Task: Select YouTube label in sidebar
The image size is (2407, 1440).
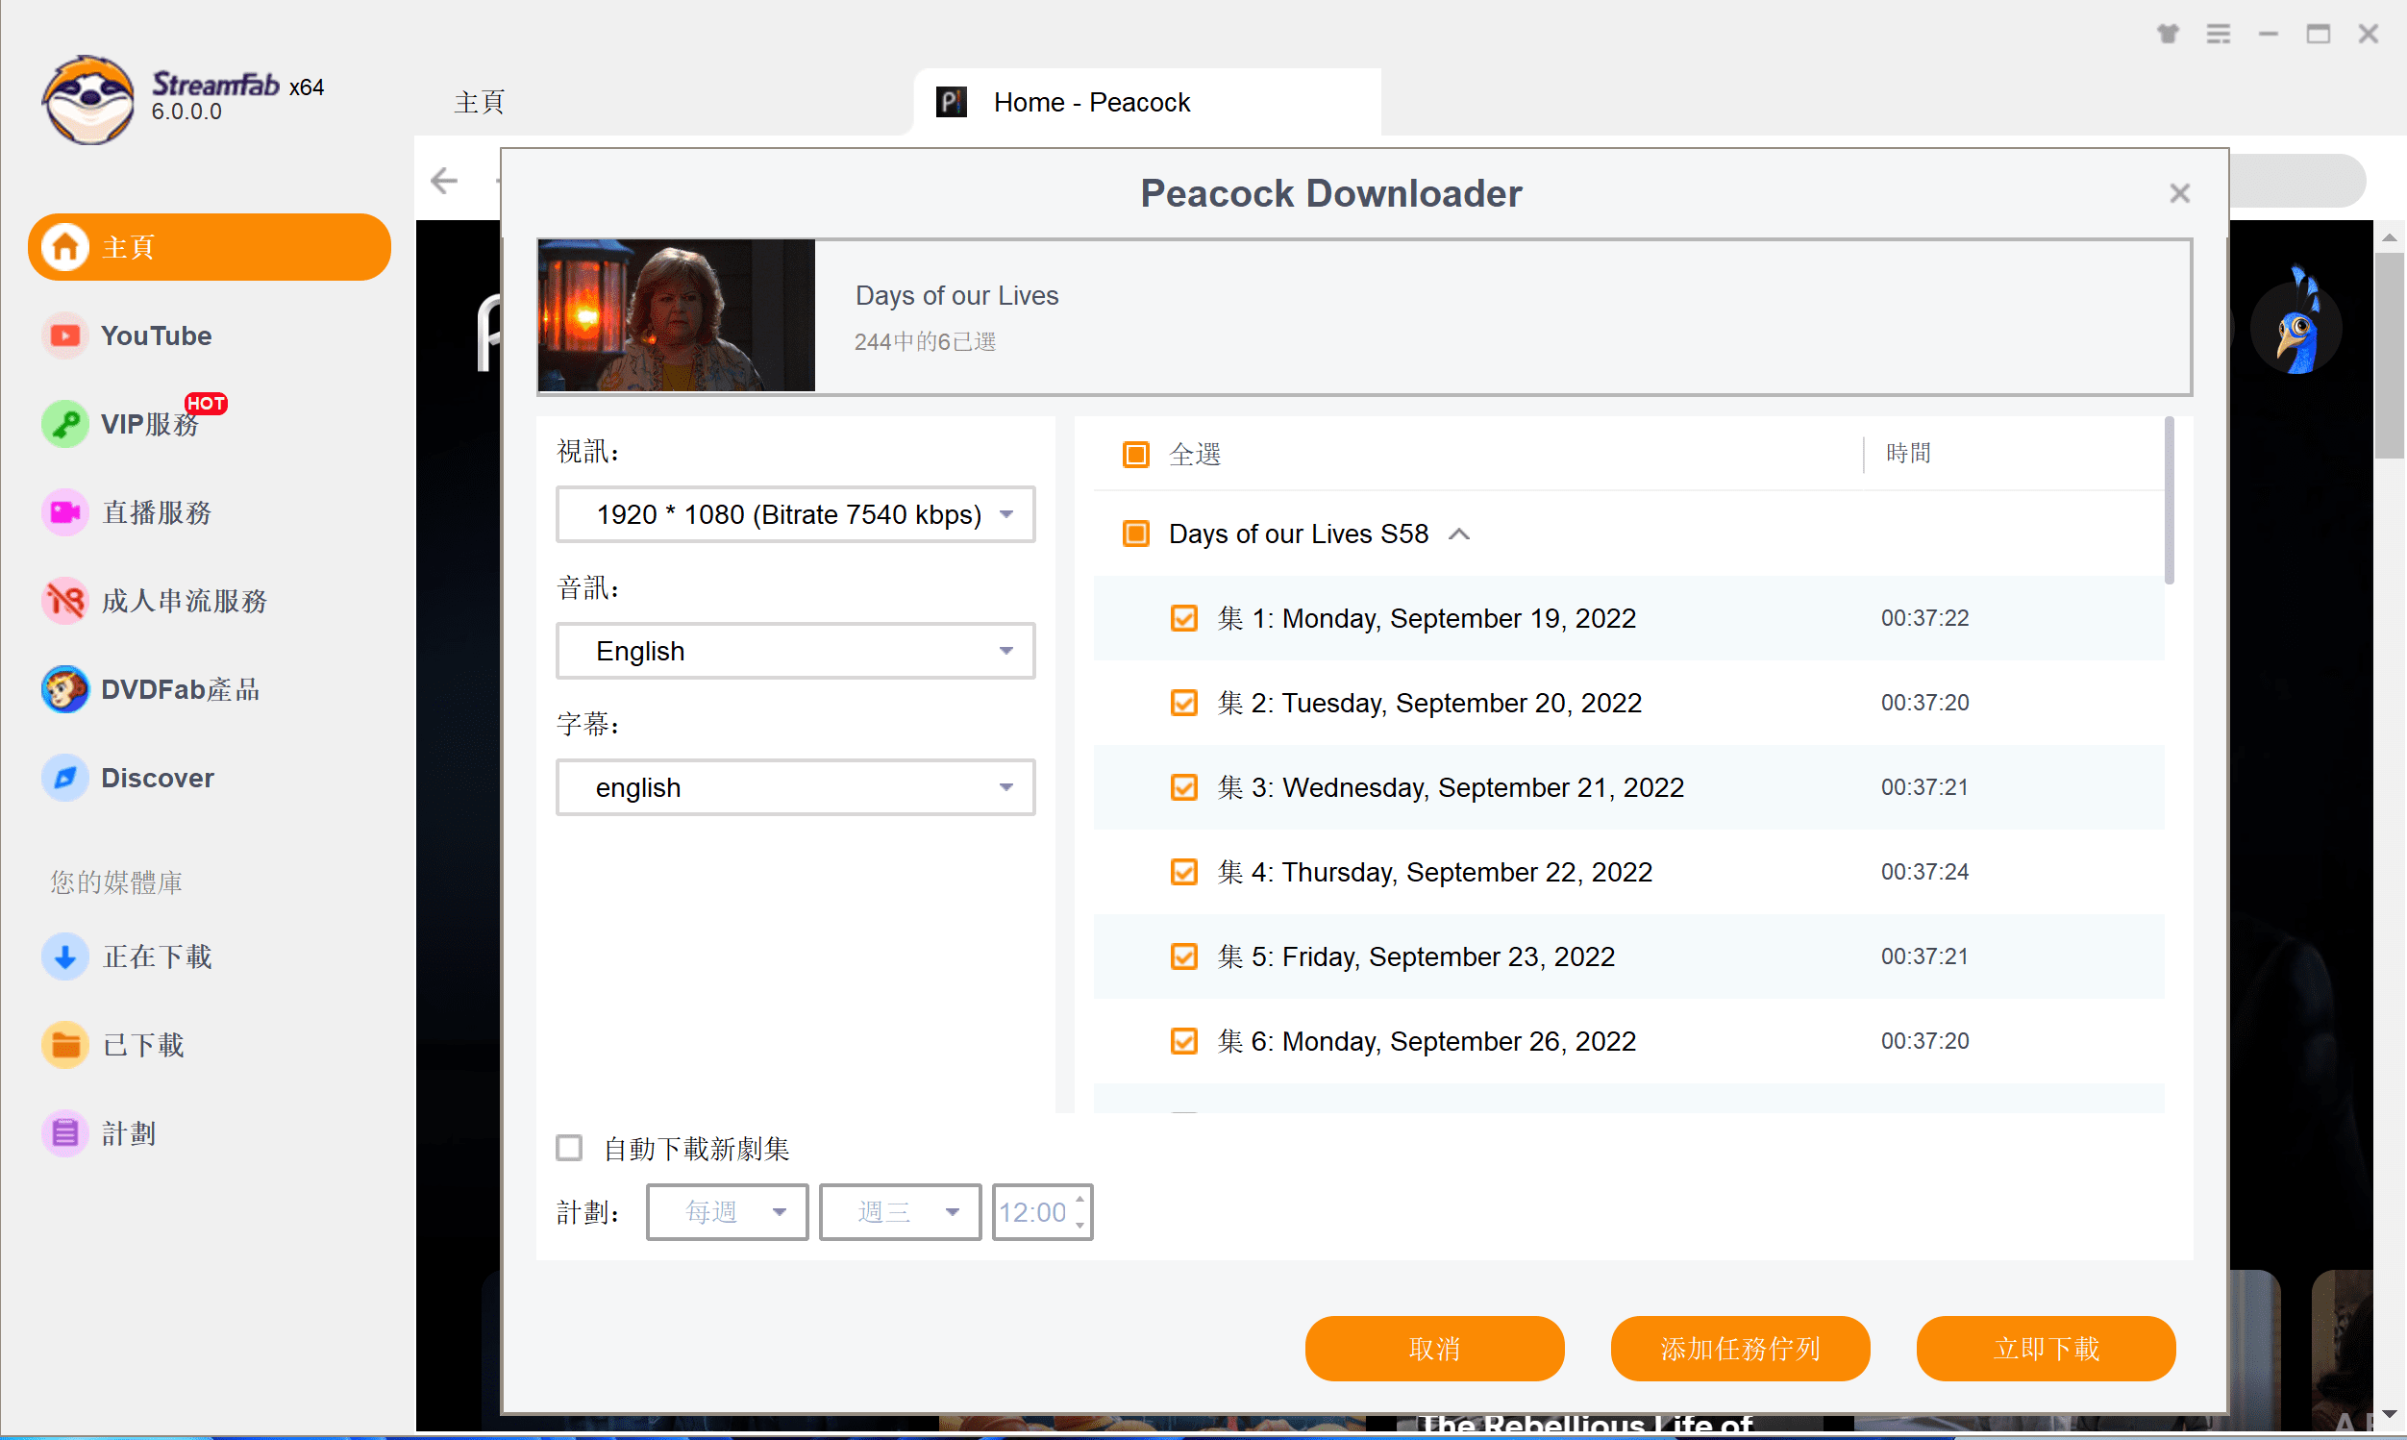Action: [156, 335]
